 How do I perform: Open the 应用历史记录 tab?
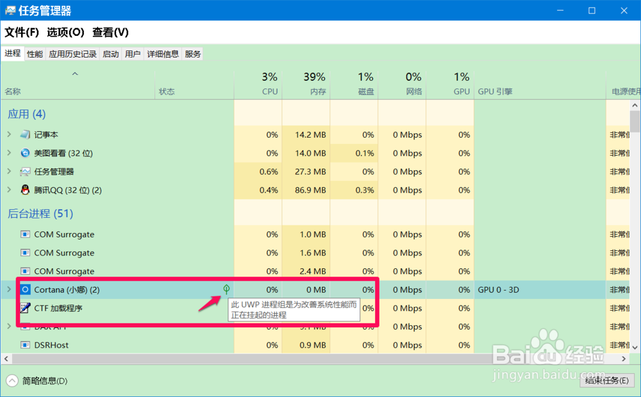[x=73, y=54]
